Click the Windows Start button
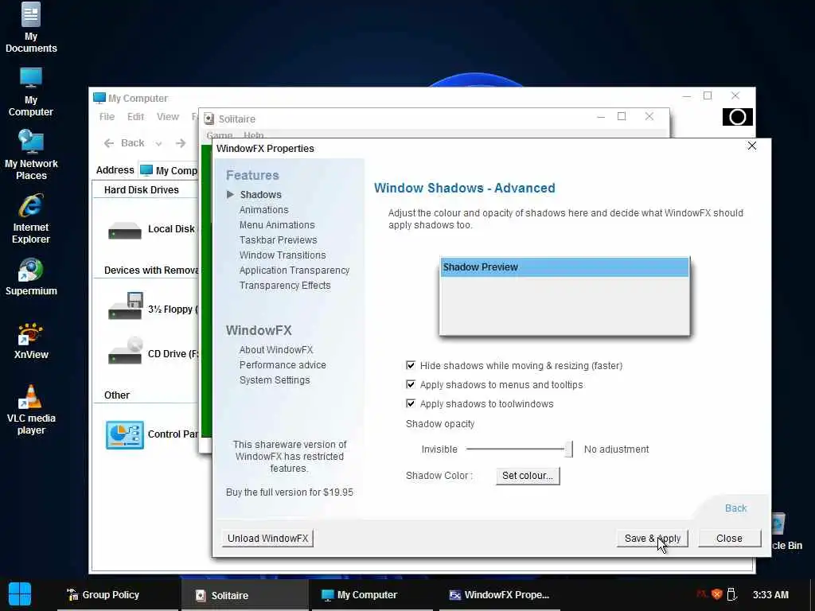815x611 pixels. (20, 594)
